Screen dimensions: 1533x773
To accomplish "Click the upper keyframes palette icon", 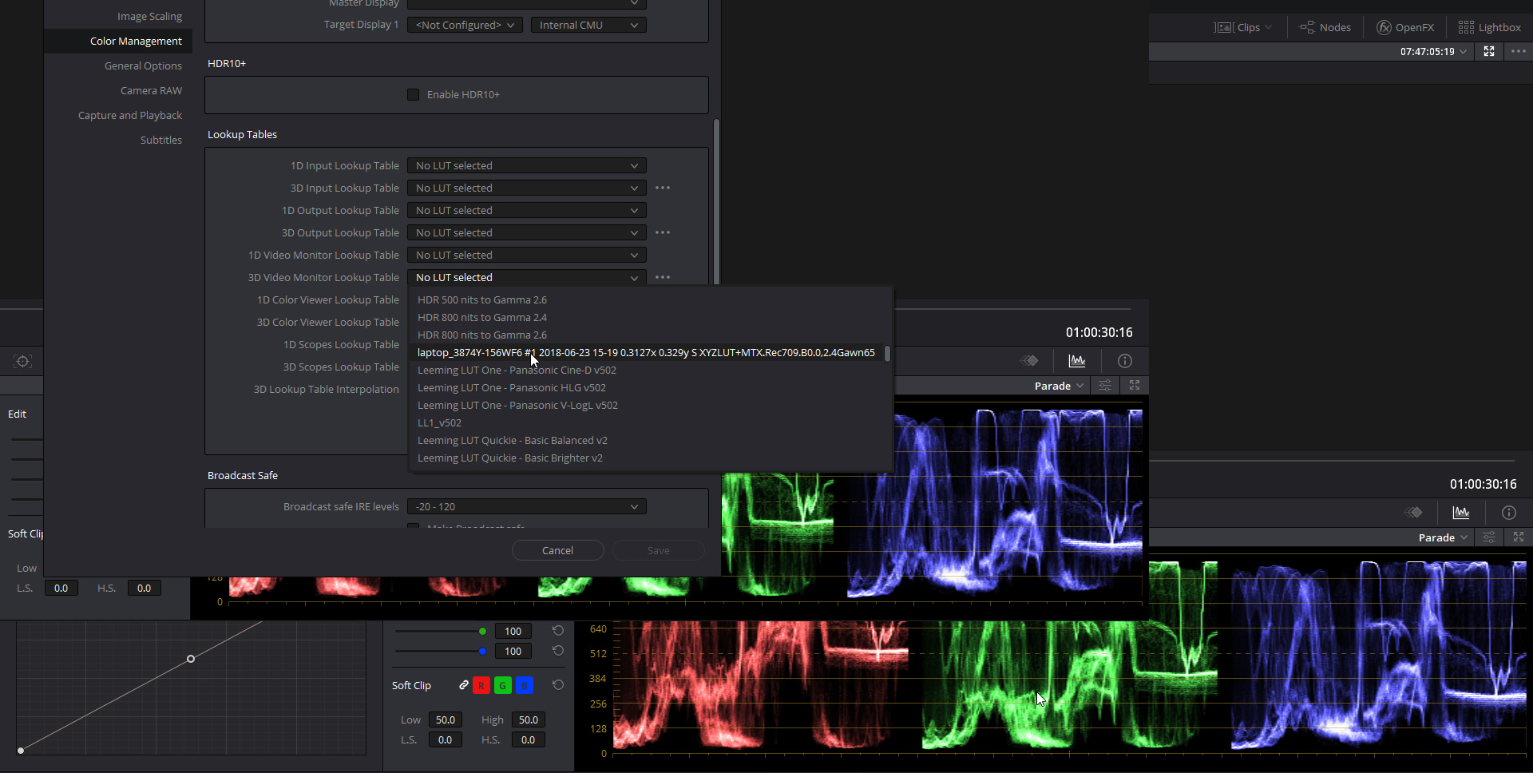I will [x=1030, y=361].
